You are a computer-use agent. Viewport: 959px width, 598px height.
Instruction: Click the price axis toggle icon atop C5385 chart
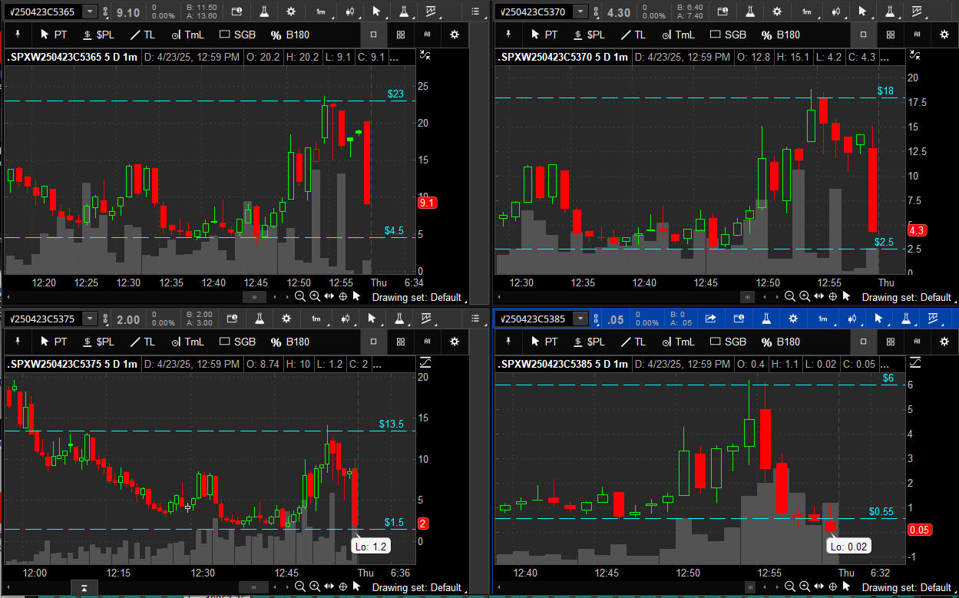(x=915, y=362)
